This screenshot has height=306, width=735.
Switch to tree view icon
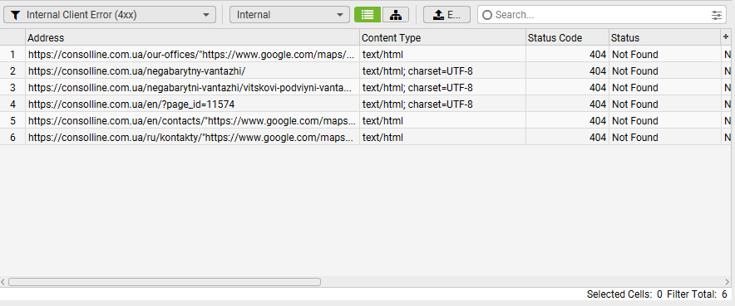(x=396, y=14)
